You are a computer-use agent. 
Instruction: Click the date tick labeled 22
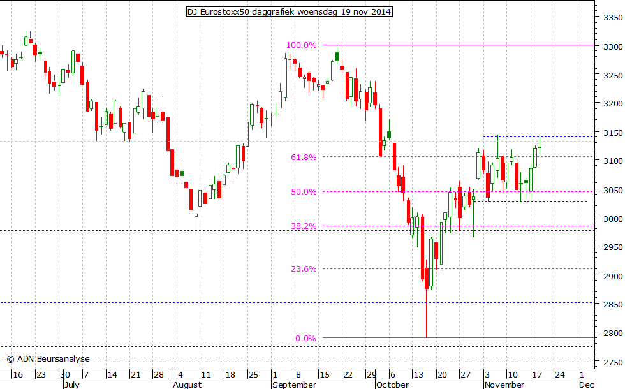pyautogui.click(x=348, y=375)
